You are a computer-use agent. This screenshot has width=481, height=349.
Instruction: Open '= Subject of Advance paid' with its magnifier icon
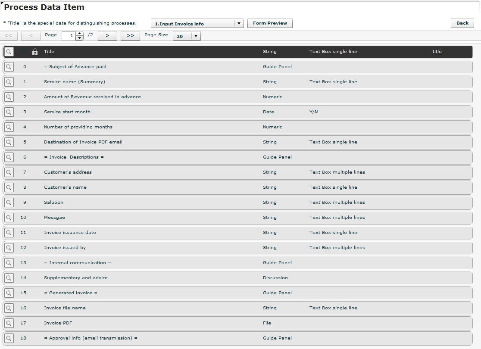[9, 66]
